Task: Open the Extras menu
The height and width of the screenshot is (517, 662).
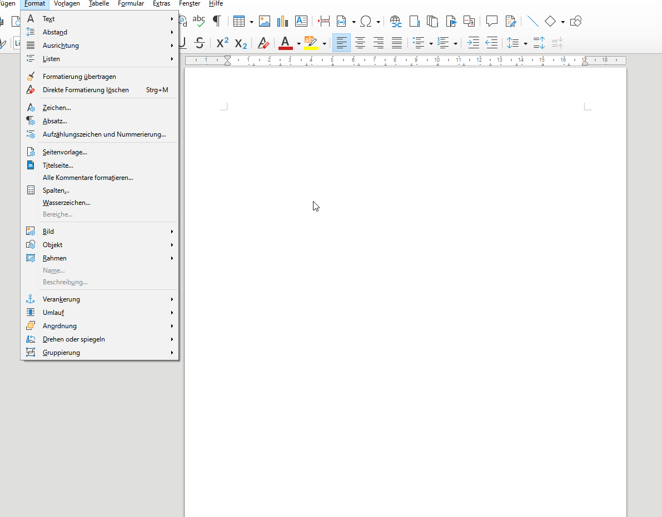Action: [x=161, y=4]
